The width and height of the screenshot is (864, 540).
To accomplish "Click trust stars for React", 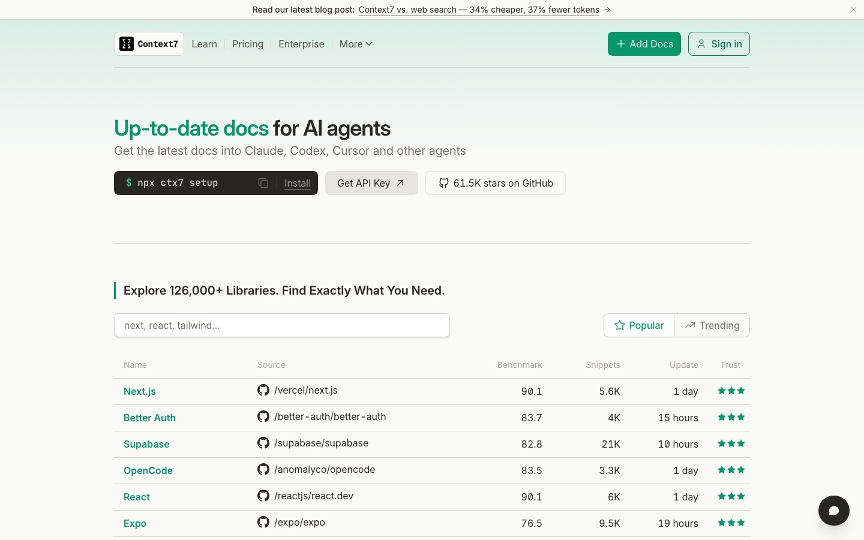I will (731, 496).
